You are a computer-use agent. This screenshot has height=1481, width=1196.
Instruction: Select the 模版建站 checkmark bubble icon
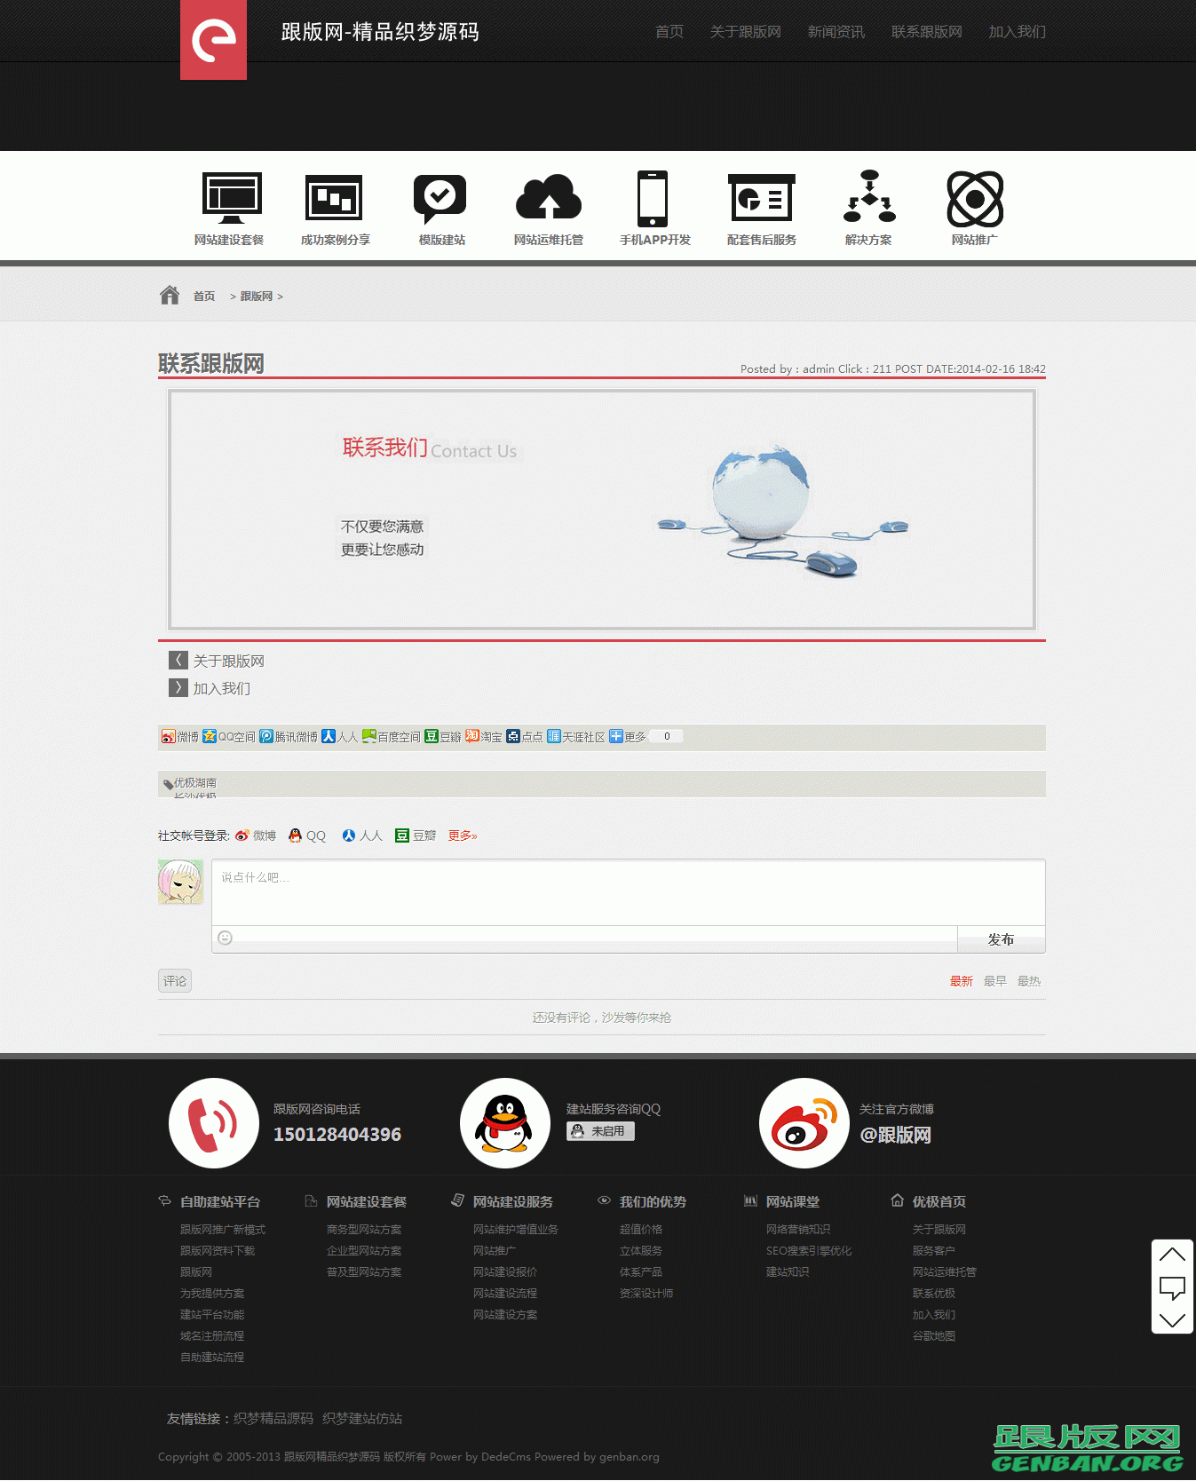click(x=440, y=199)
